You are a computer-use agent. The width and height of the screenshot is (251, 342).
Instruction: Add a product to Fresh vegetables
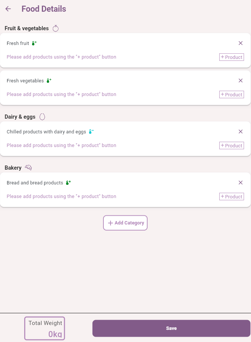click(231, 94)
